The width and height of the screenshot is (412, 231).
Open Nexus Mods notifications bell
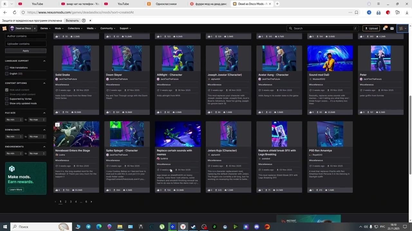click(385, 28)
